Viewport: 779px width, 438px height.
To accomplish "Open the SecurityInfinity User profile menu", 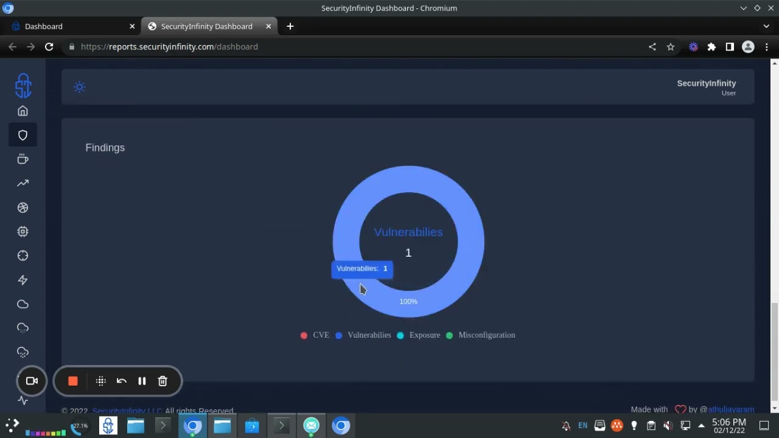I will click(706, 88).
